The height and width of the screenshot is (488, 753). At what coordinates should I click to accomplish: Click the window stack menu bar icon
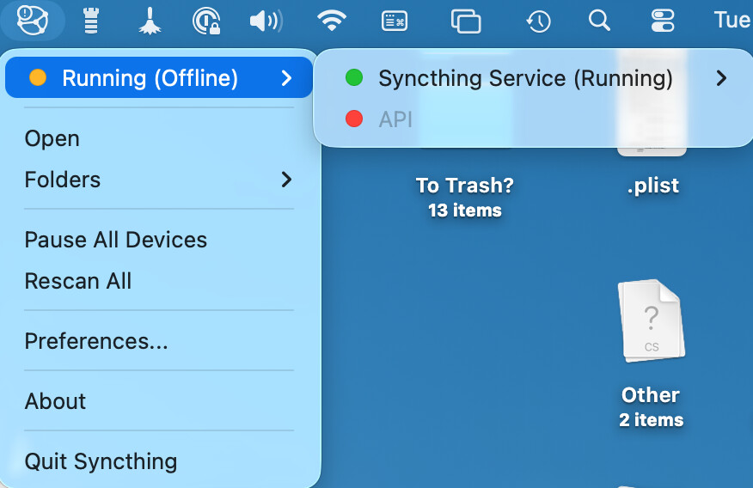click(466, 20)
